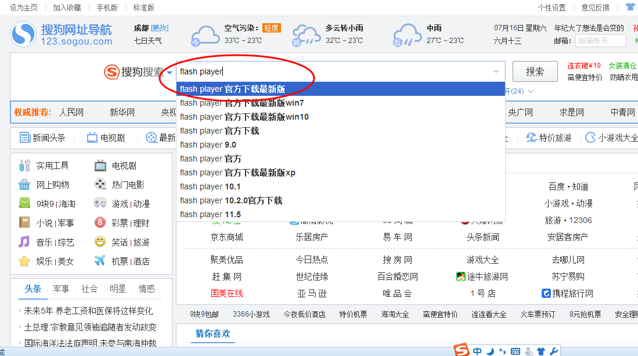Screen dimensions: 638x356
Task: Click 设为主页 in the top bar
Action: coord(24,8)
